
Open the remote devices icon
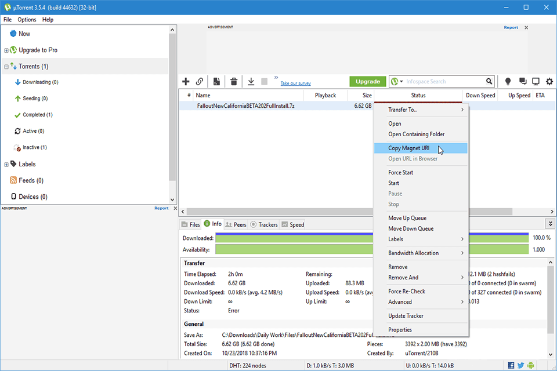pyautogui.click(x=535, y=81)
